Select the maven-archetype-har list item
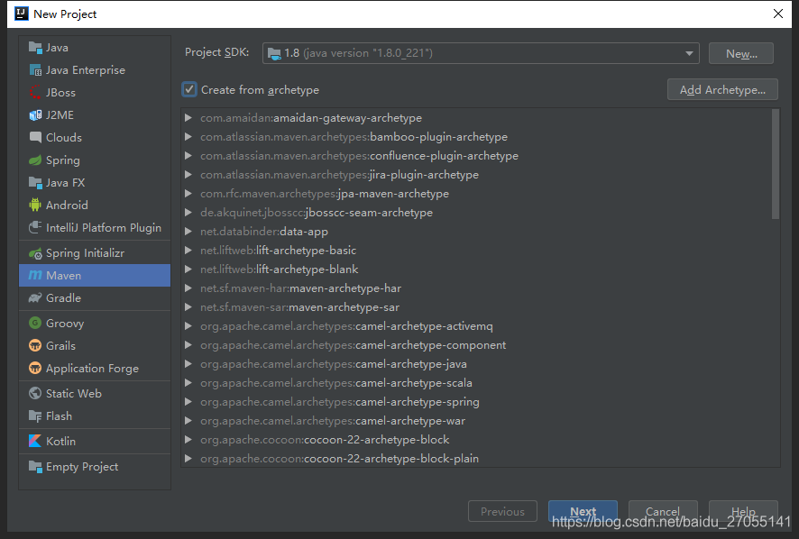Screen dimensions: 799x539 tap(344, 288)
